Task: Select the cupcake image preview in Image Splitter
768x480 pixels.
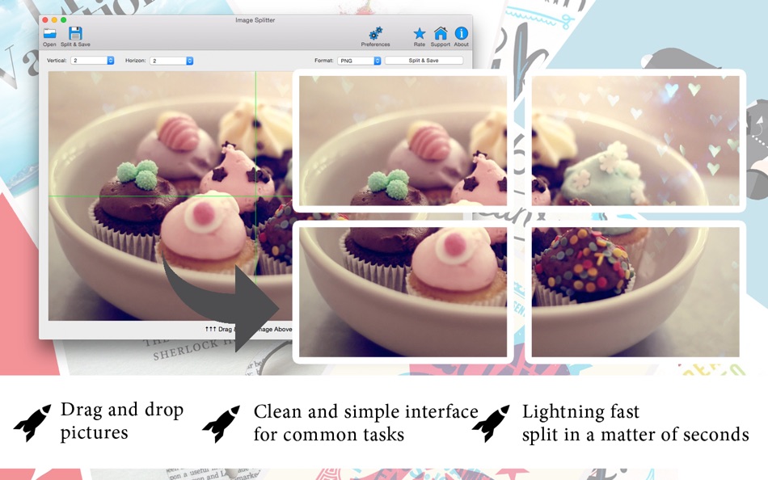Action: click(170, 196)
